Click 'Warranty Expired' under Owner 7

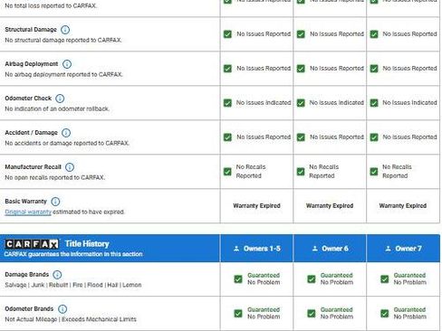pos(403,206)
